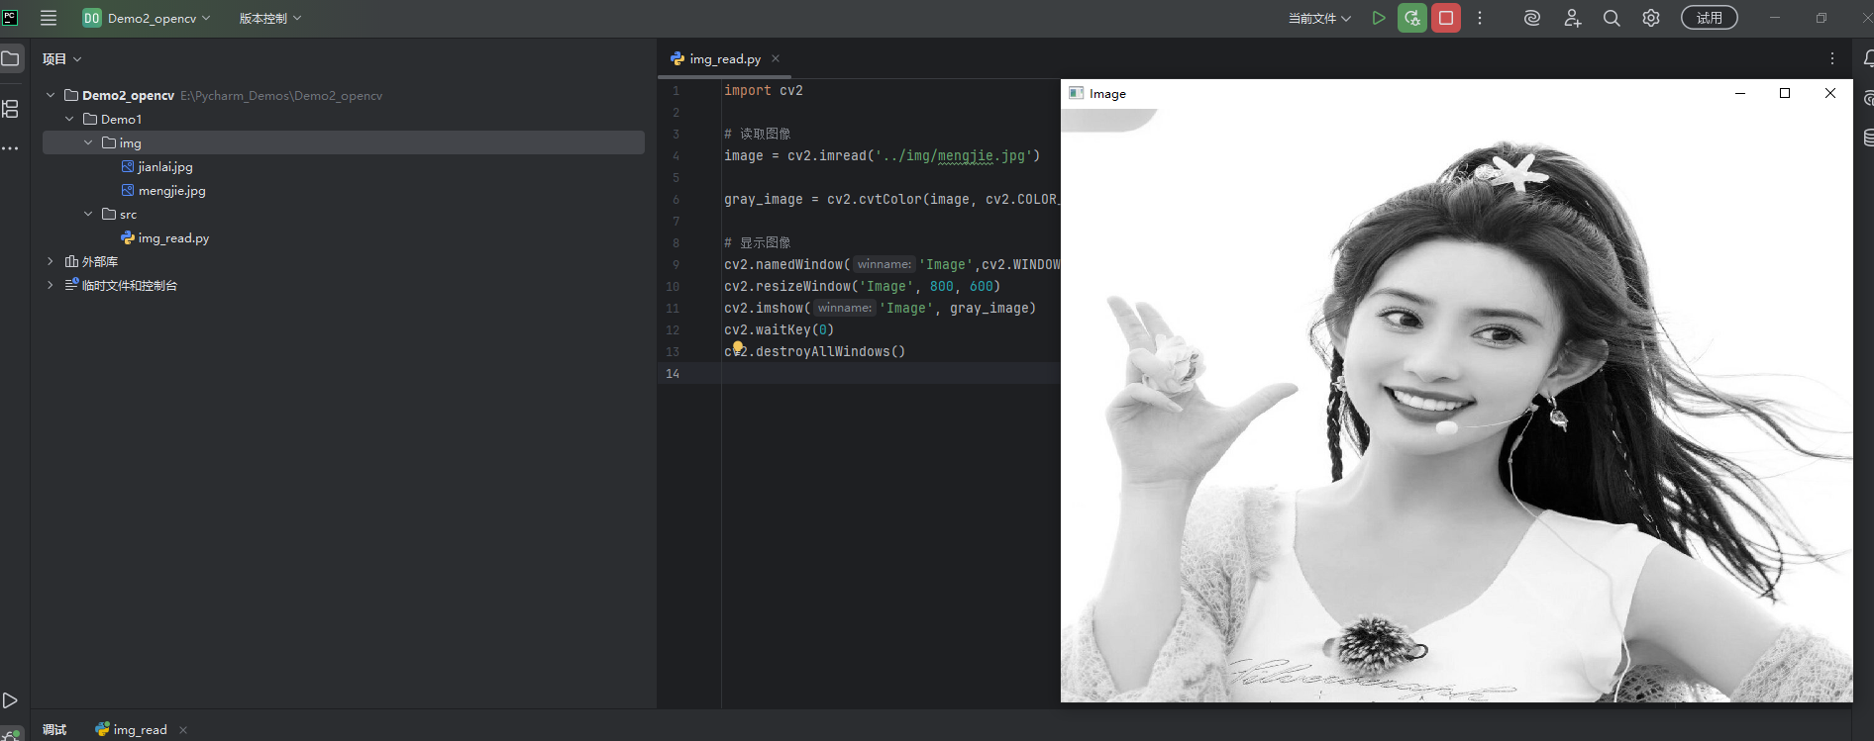This screenshot has height=741, width=1874.
Task: Open the 当前文件 run configuration dropdown
Action: point(1319,18)
